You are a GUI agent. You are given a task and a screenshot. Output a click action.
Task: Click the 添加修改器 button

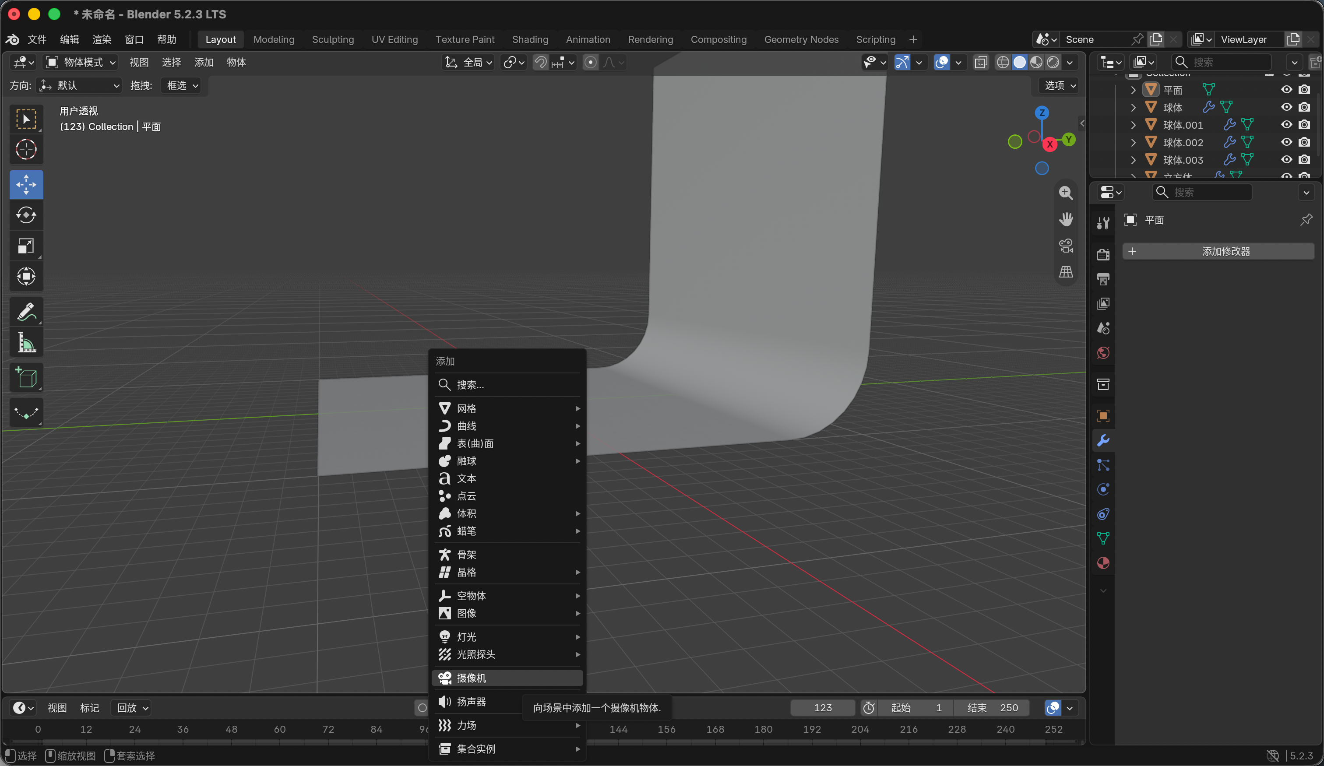point(1218,251)
